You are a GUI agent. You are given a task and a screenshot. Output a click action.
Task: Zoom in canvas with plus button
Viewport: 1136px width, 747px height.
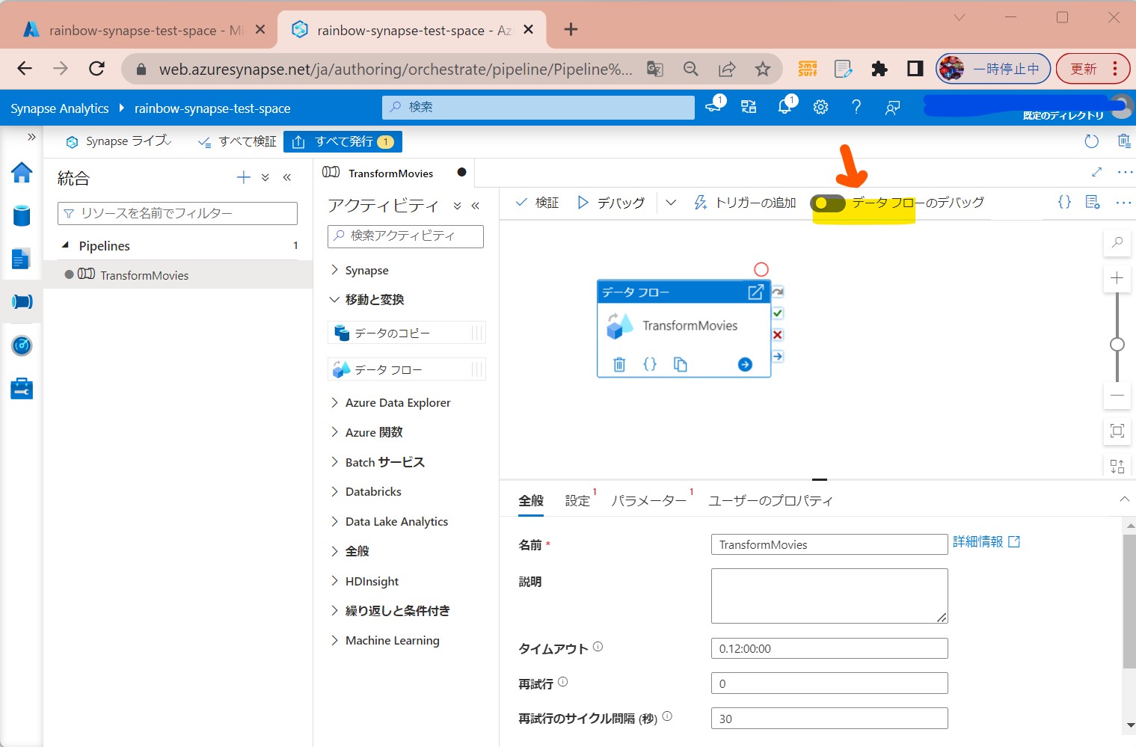click(x=1117, y=278)
